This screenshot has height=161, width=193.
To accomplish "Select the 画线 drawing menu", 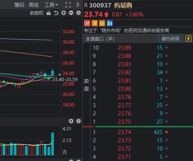I will (34, 5).
